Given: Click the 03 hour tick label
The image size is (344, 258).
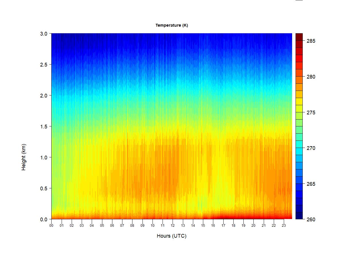Looking at the screenshot, I should coord(82,226).
